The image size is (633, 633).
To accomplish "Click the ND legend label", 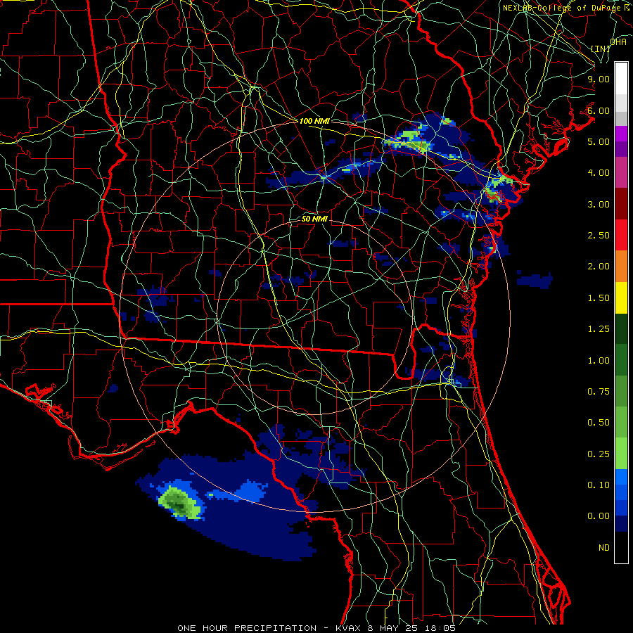I will point(604,548).
